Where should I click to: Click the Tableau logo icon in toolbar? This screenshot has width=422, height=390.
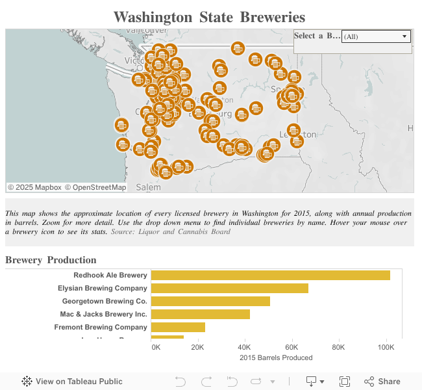point(27,382)
